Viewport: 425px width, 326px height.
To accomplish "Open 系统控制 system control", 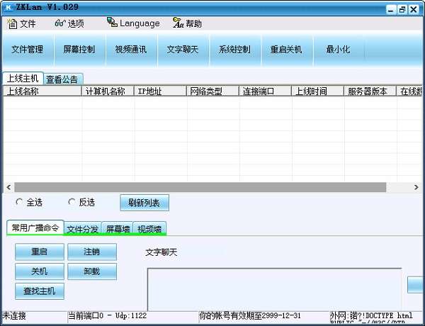I will tap(234, 50).
